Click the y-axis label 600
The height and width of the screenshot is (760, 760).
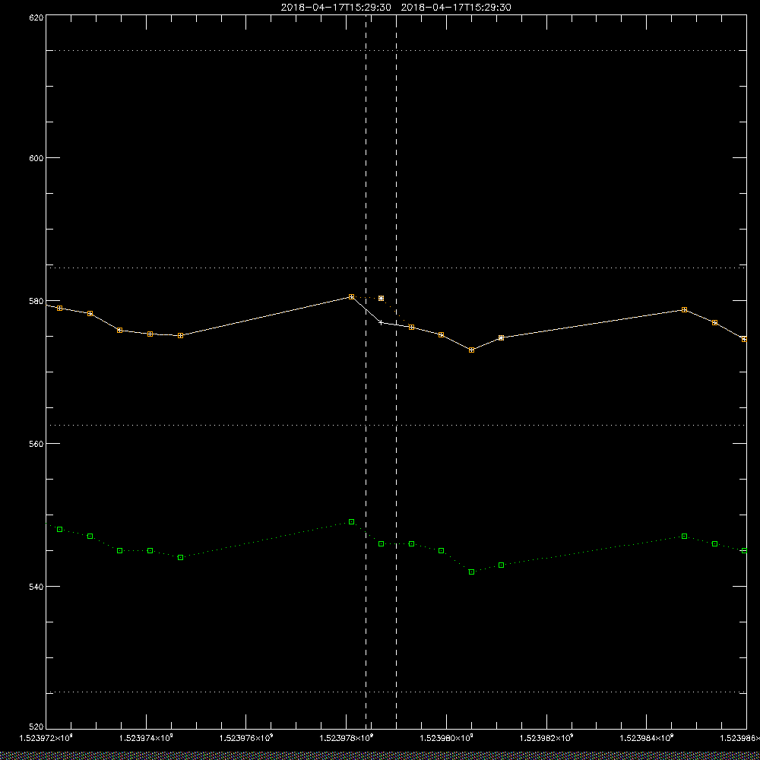point(37,158)
